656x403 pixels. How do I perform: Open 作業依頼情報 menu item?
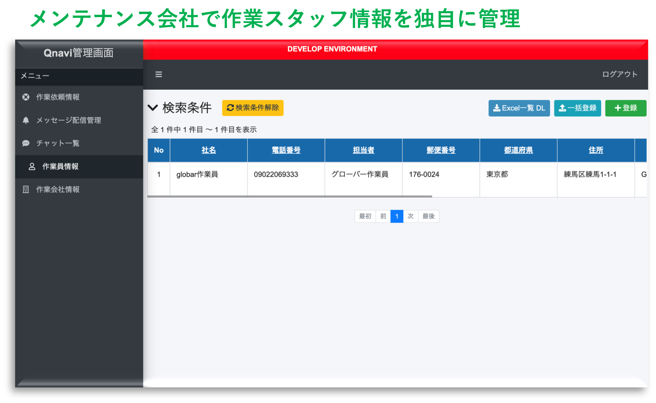[x=79, y=97]
